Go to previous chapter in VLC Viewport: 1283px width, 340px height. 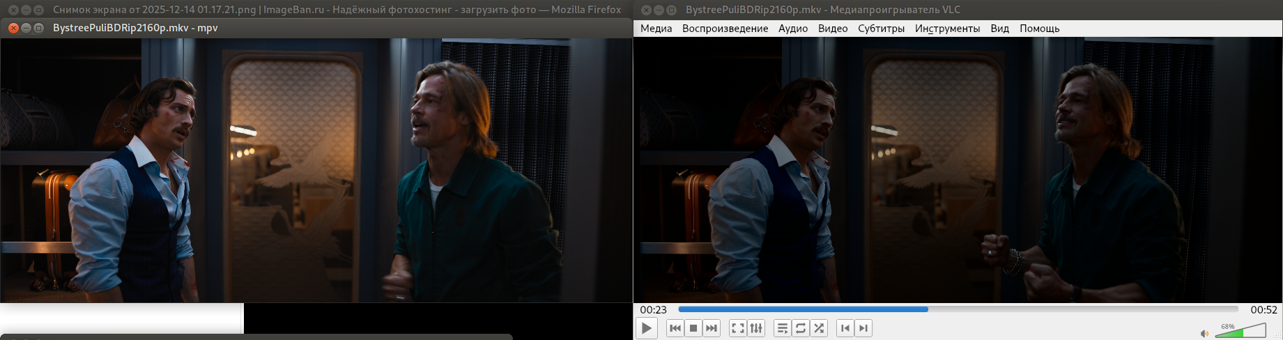click(x=845, y=328)
